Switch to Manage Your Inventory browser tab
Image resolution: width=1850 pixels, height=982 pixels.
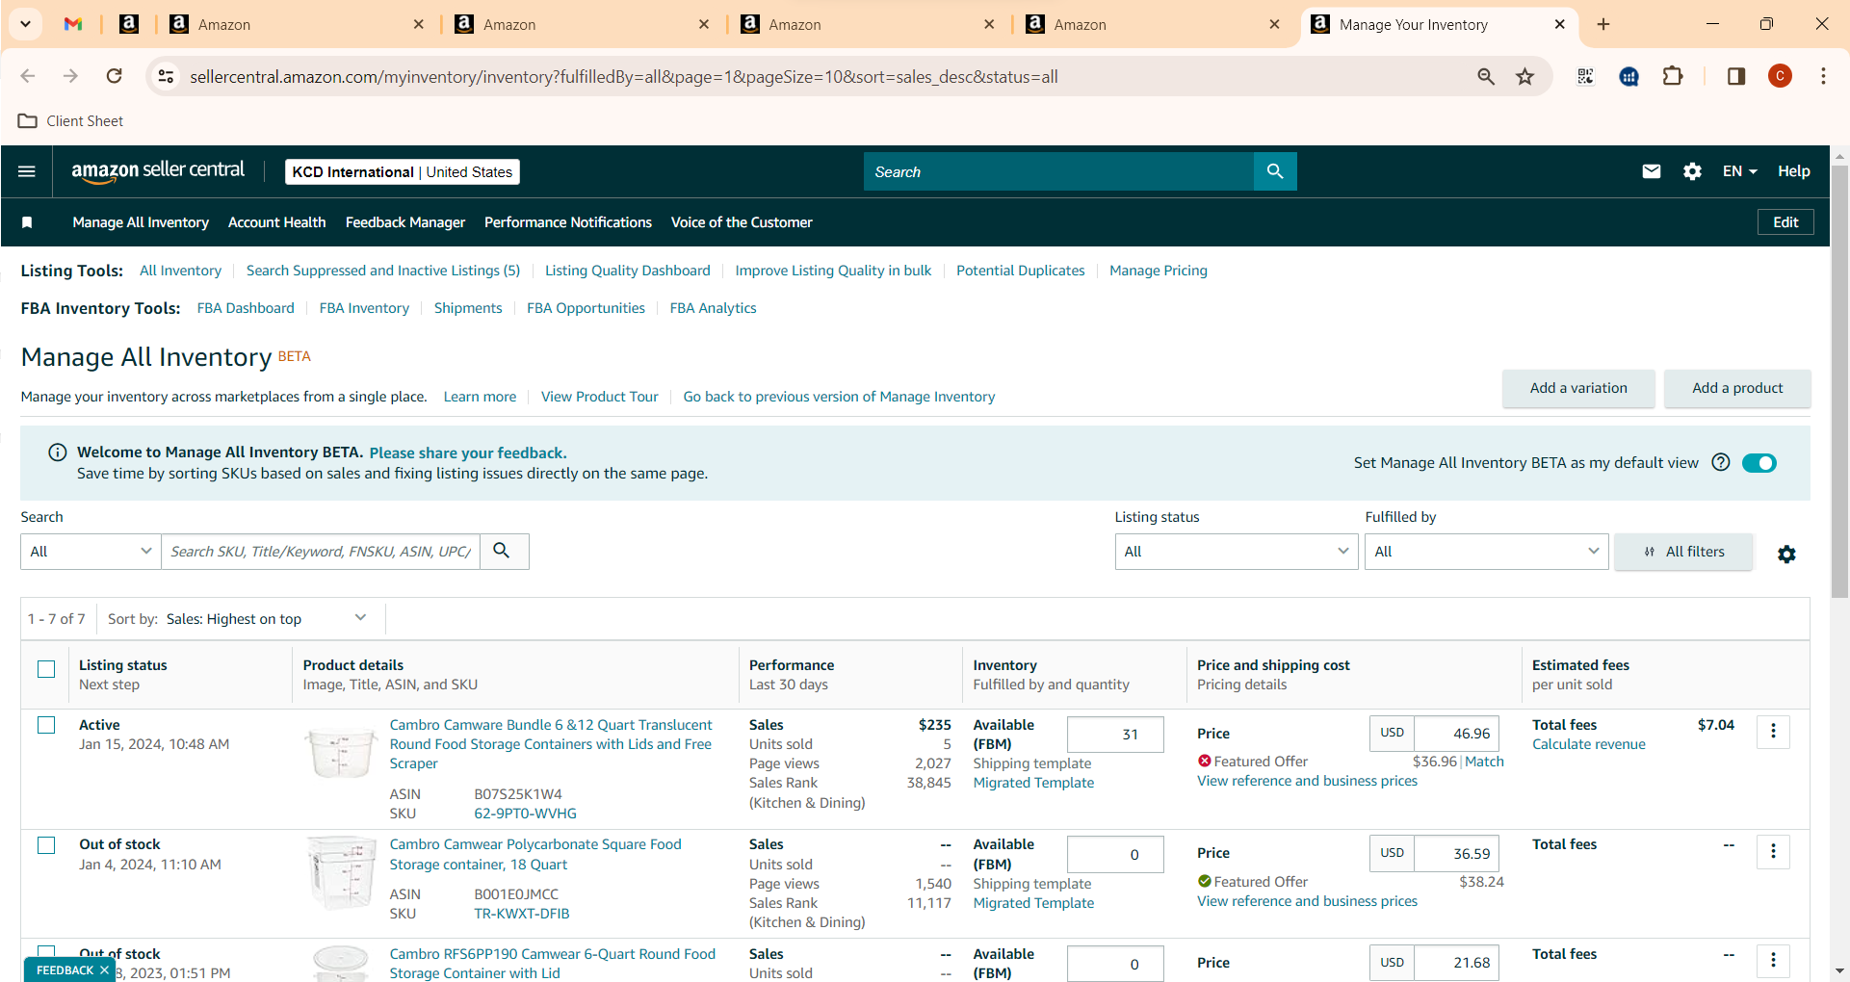[1439, 24]
